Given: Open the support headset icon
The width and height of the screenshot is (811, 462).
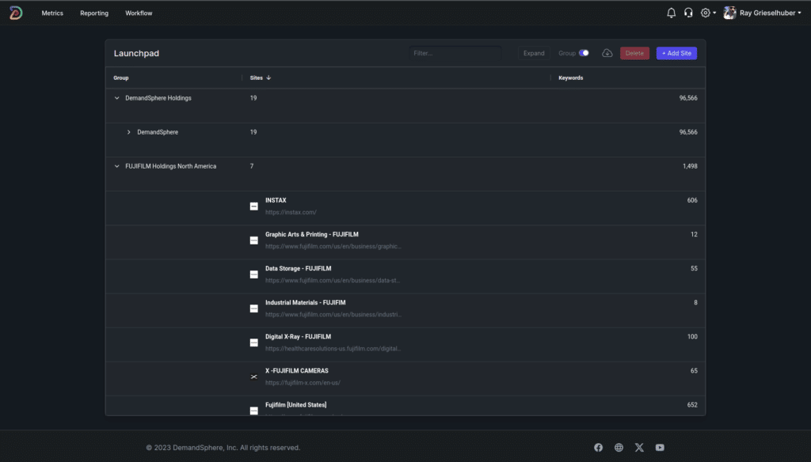Looking at the screenshot, I should 688,13.
